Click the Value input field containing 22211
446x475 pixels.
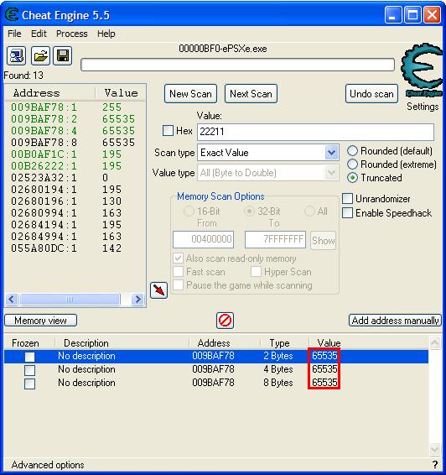tap(315, 132)
